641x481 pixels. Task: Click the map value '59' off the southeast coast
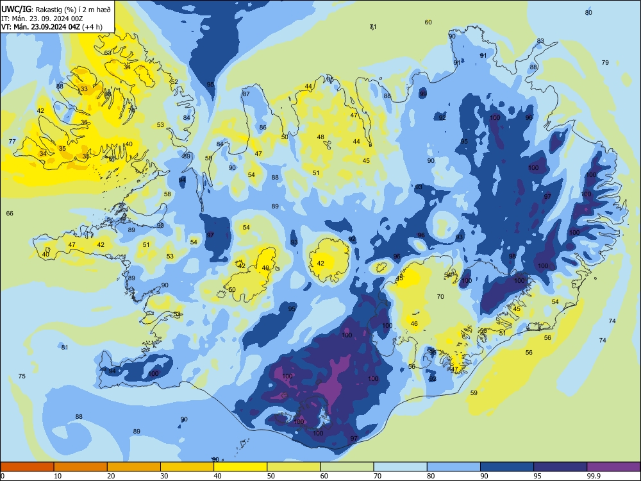(x=474, y=392)
